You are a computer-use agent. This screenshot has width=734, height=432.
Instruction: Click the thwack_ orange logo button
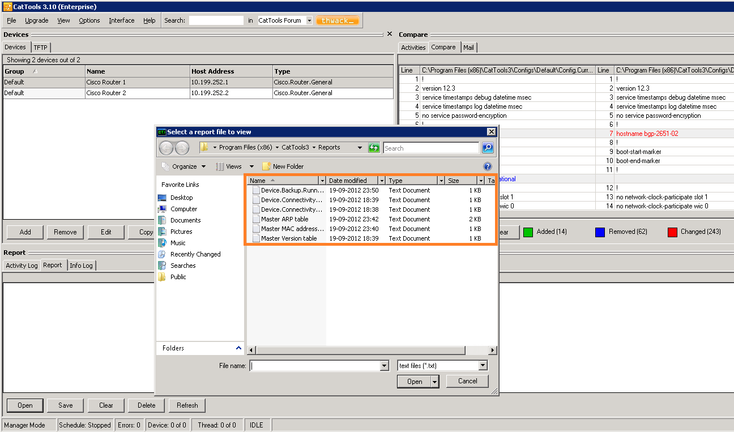(x=338, y=20)
